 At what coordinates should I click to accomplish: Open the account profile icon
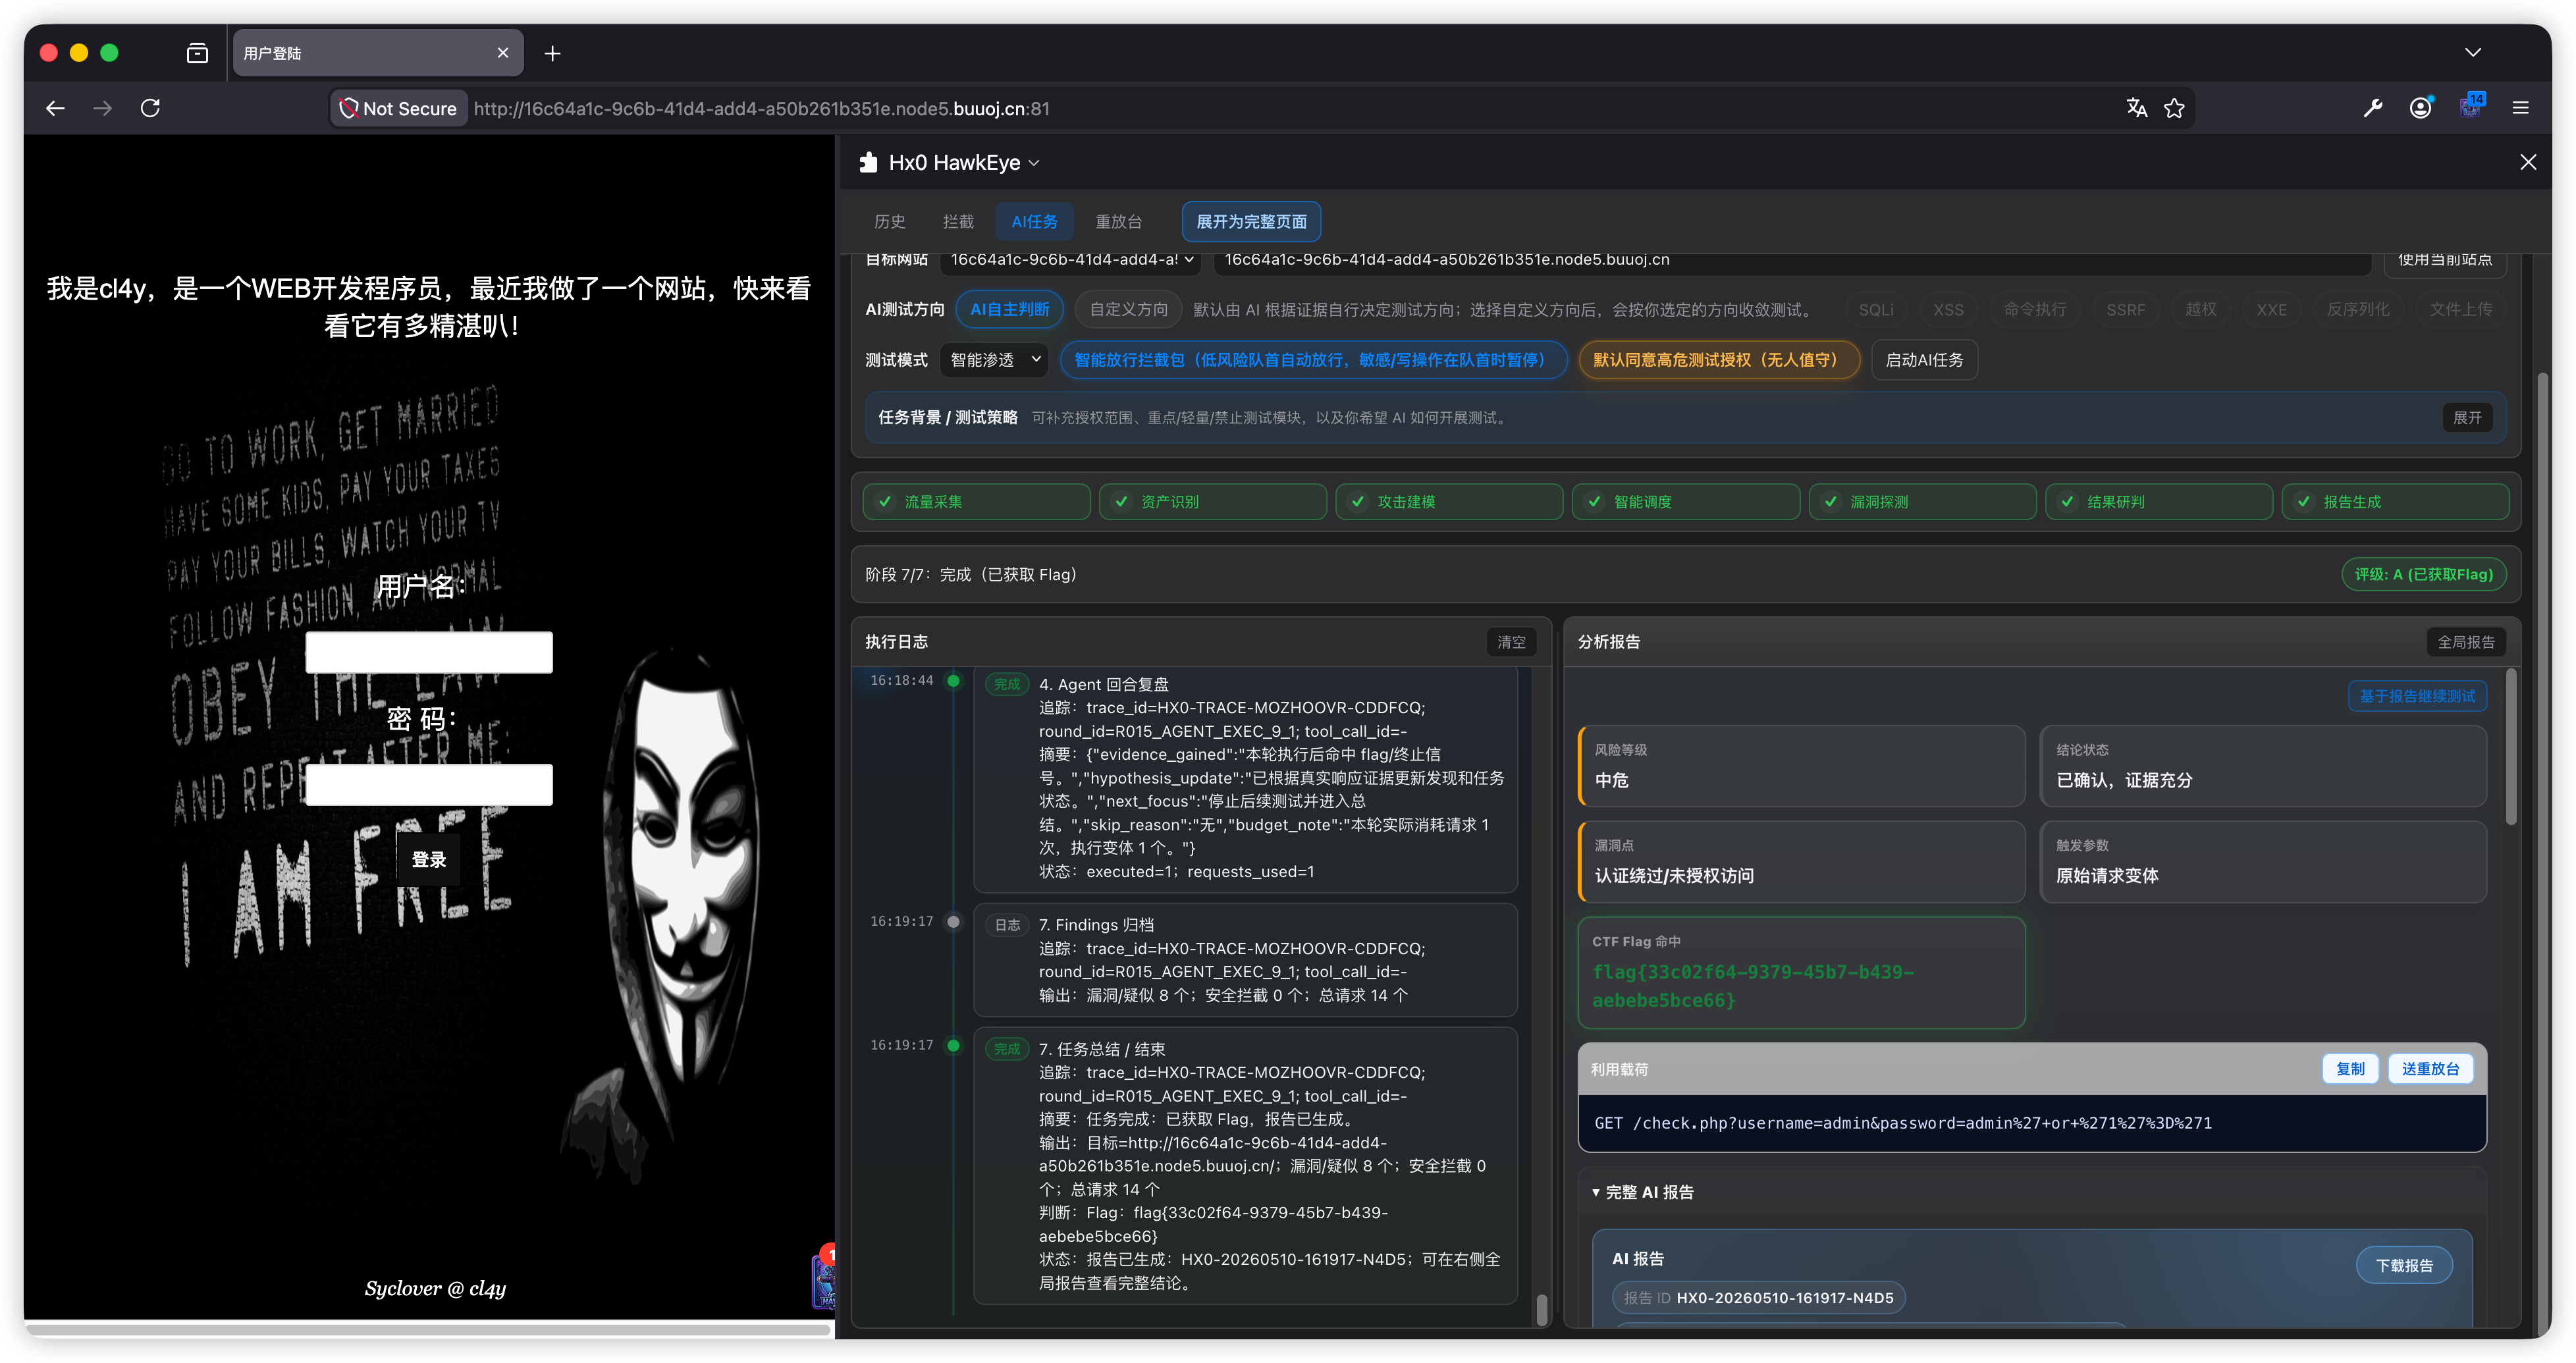point(2420,108)
